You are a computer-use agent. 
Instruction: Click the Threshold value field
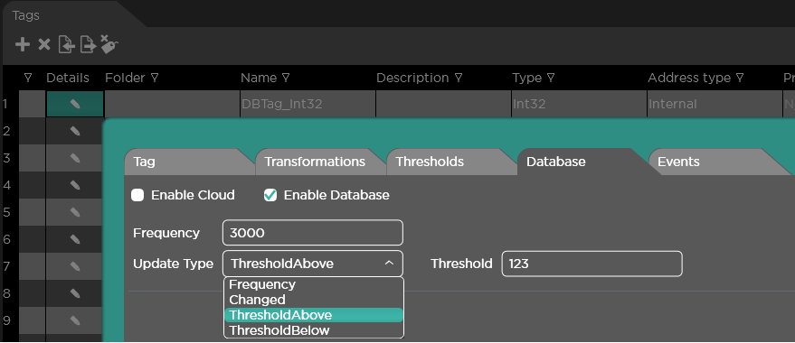click(x=592, y=264)
